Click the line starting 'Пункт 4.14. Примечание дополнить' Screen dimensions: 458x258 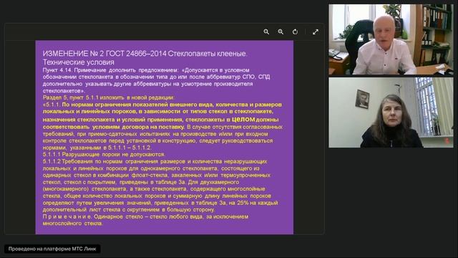point(146,70)
